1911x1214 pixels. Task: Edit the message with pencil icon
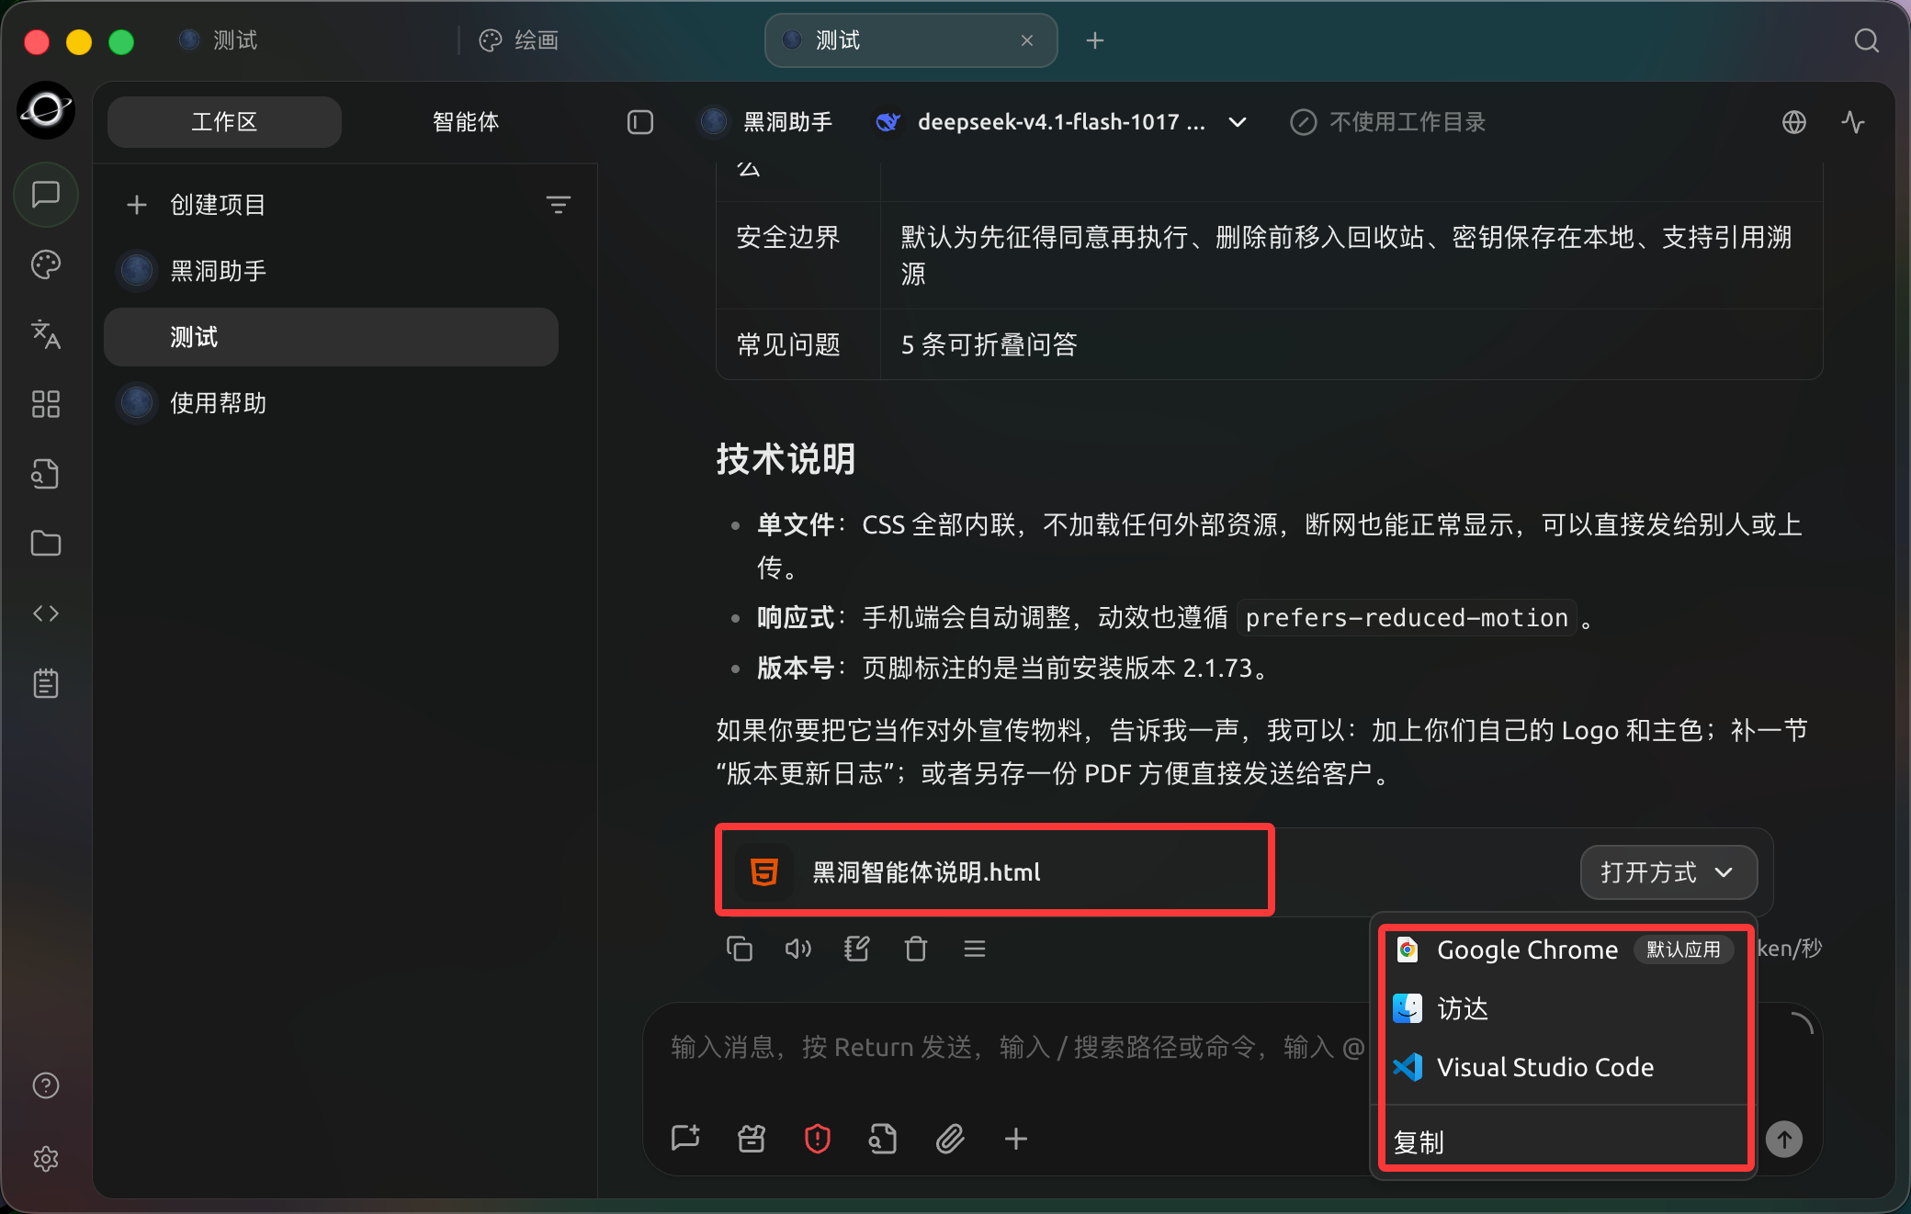857,949
